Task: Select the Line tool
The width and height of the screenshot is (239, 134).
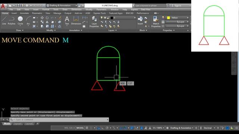Action: coord(4,20)
